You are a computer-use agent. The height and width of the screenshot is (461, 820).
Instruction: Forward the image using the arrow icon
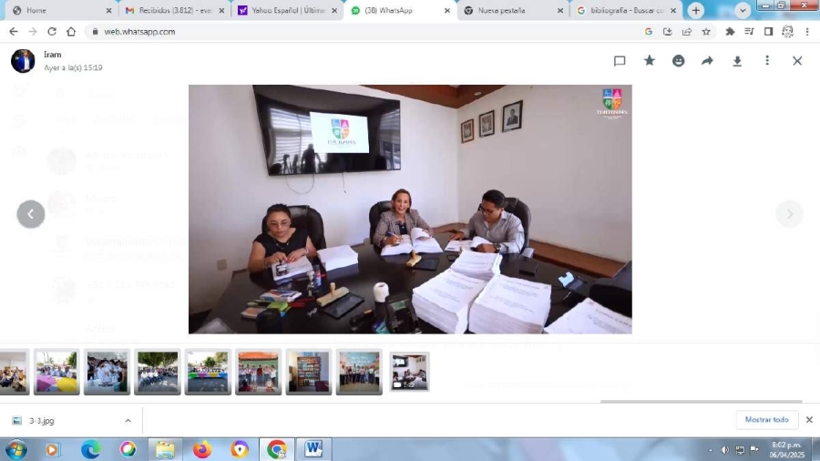pos(707,61)
